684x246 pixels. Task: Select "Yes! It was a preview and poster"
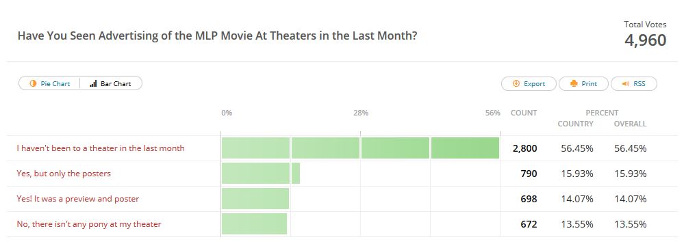click(77, 199)
